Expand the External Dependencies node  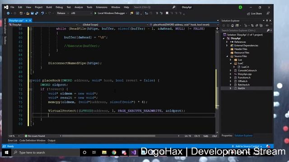pos(227,45)
